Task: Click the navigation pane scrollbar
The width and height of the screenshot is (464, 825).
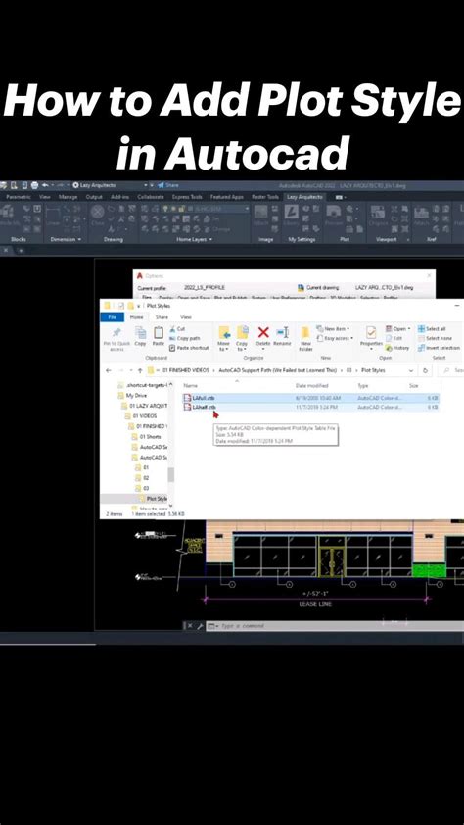Action: [170, 474]
